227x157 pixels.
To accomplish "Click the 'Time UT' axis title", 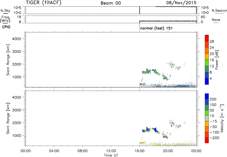I will coord(111,155).
